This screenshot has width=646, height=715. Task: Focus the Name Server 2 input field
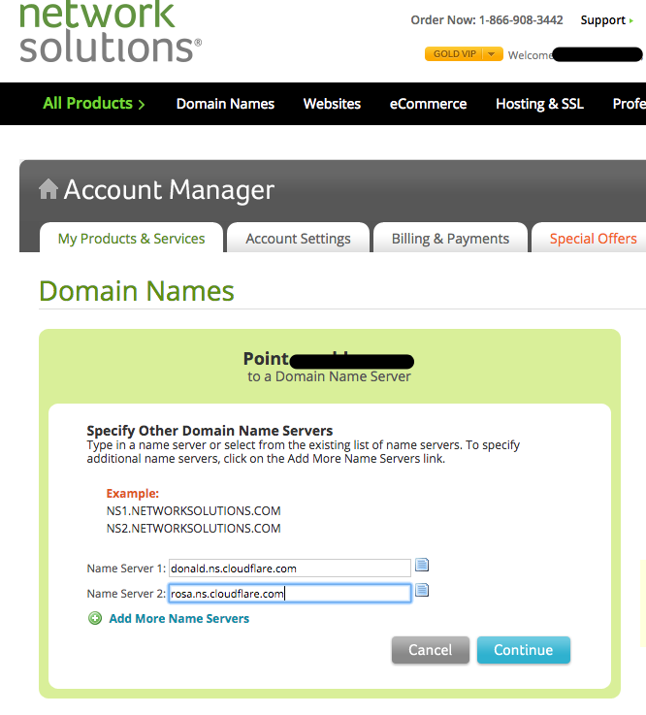tap(290, 594)
